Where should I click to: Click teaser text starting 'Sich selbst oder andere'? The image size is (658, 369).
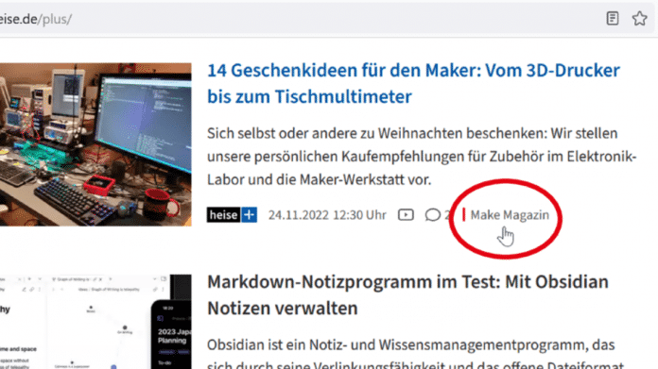point(422,157)
